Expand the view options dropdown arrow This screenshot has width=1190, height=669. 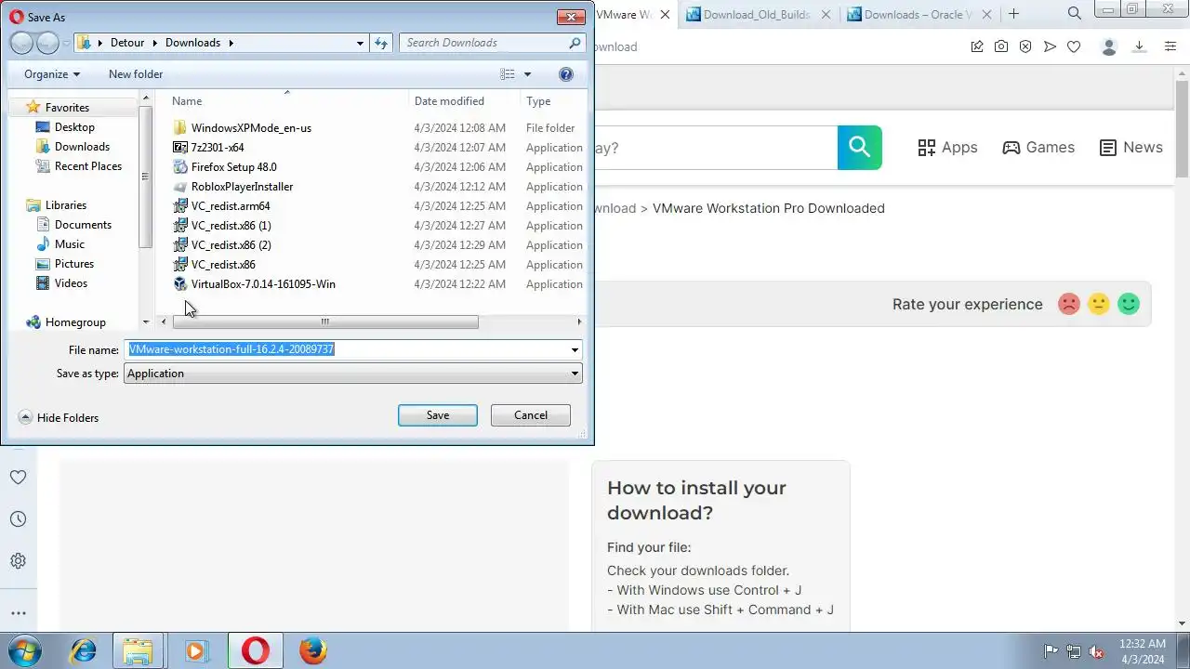click(527, 74)
